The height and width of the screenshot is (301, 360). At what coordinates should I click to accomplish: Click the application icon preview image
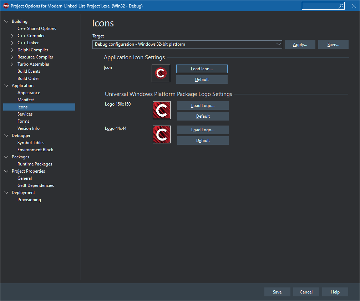161,73
